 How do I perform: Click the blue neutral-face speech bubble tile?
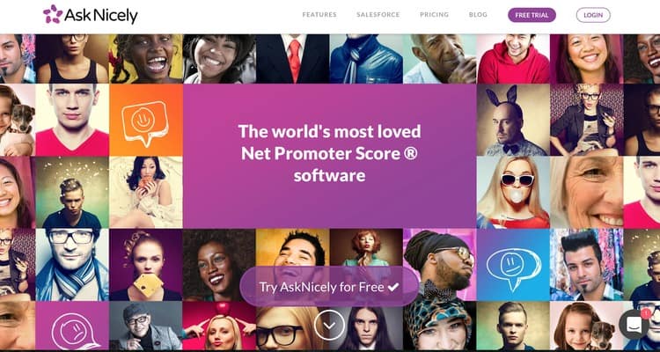(513, 264)
